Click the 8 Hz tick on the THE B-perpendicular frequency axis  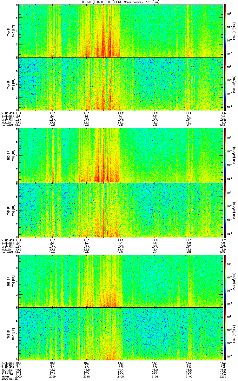coord(17,255)
